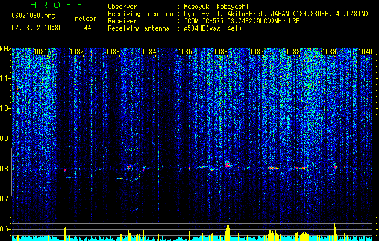This screenshot has width=379, height=241.
Task: Click the 1035 time marker
Action: click(x=185, y=52)
